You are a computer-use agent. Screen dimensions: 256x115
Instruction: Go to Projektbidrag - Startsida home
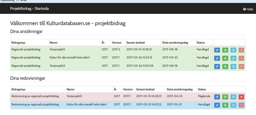tap(29, 9)
